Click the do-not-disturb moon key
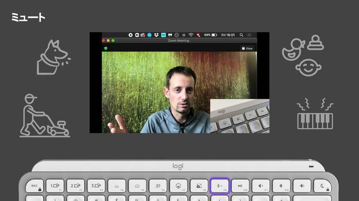Viewport: 359px width, 201px height. (x=323, y=186)
